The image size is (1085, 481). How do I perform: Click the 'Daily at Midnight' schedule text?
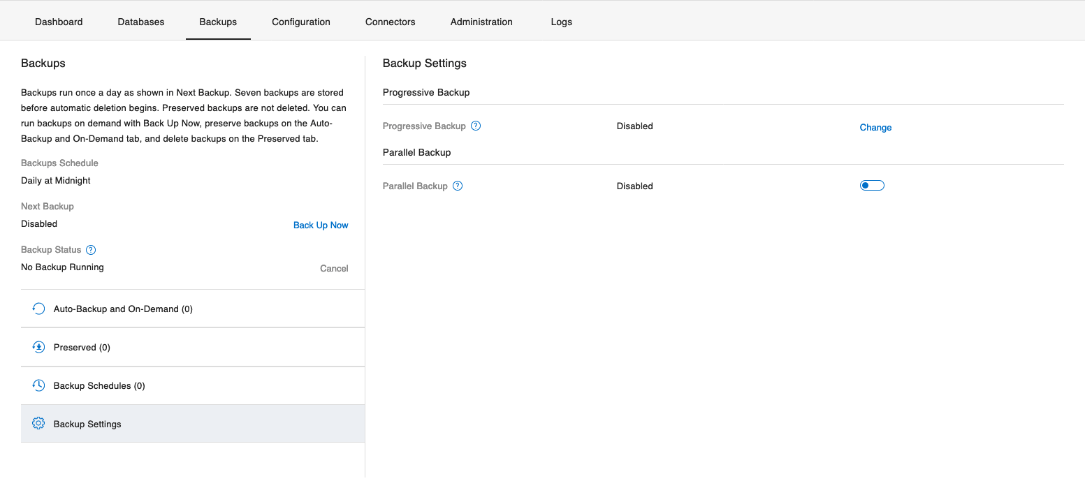pyautogui.click(x=56, y=180)
